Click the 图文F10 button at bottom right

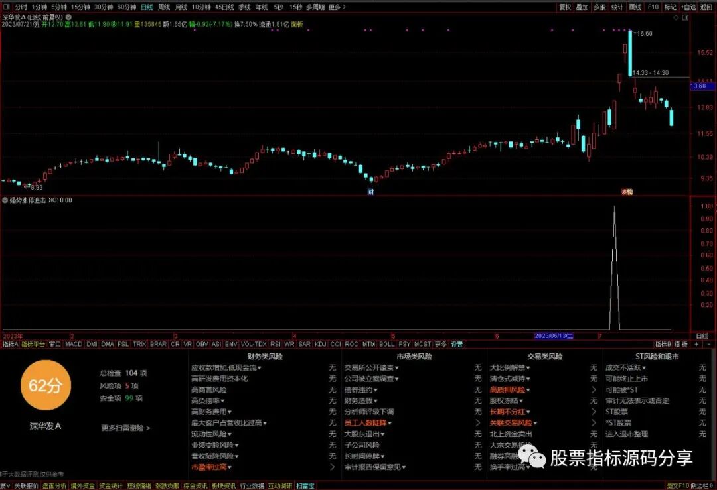678,486
